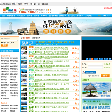Screen dimensions: 112x112
Task: Go to slide 1 in slideshow
Action: click(87, 59)
